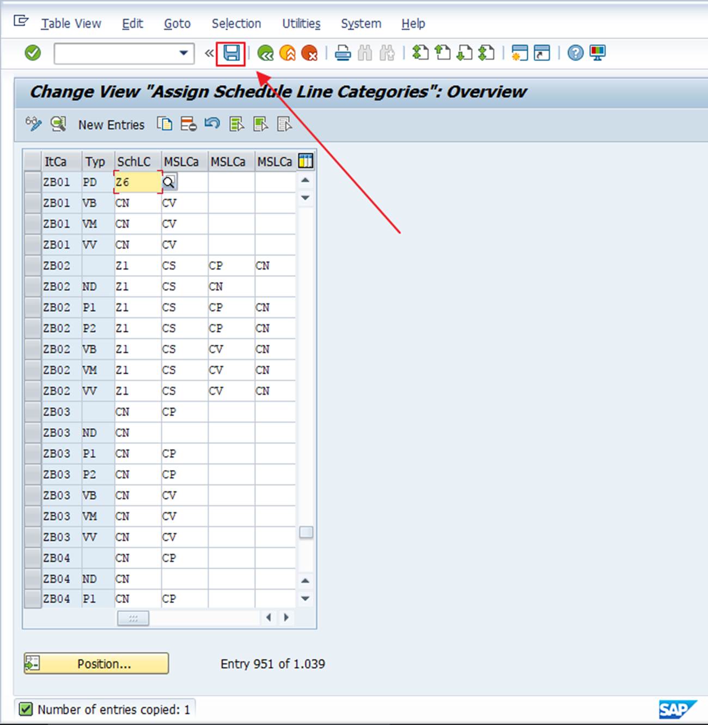Click the Copy As icon
The image size is (708, 725).
coord(164,124)
